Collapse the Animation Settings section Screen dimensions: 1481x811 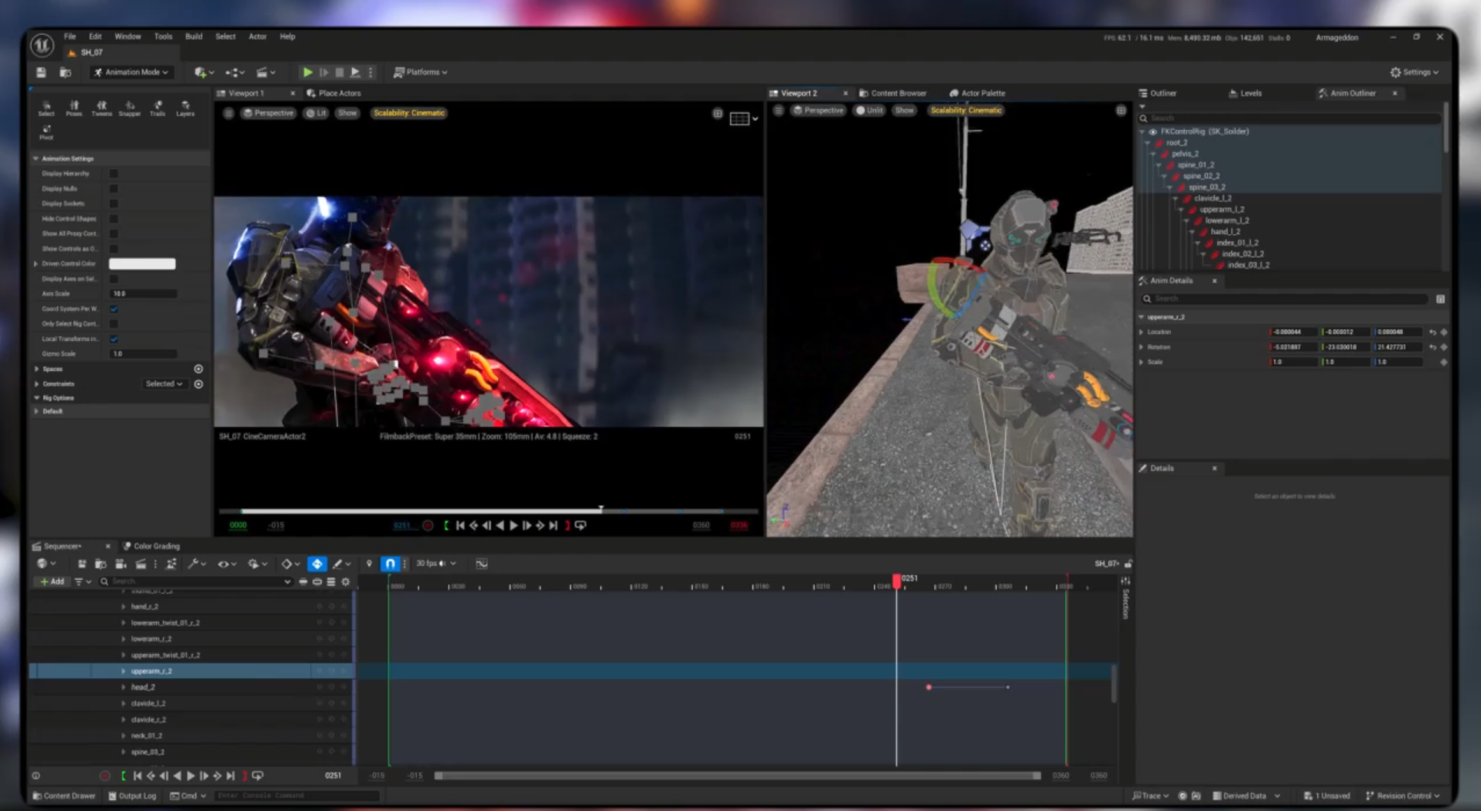pos(36,158)
